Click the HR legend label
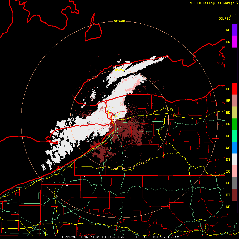Screen dimensions: 239x239 click(228, 124)
